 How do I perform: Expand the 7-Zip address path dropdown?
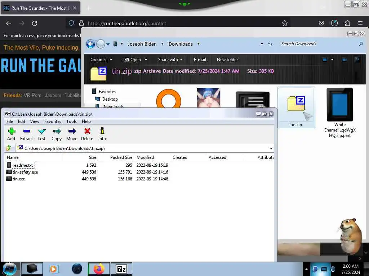click(271, 148)
